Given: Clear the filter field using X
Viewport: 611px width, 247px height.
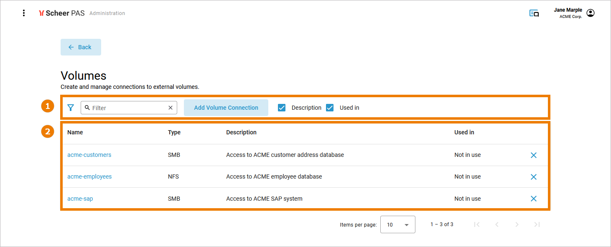Looking at the screenshot, I should point(171,108).
